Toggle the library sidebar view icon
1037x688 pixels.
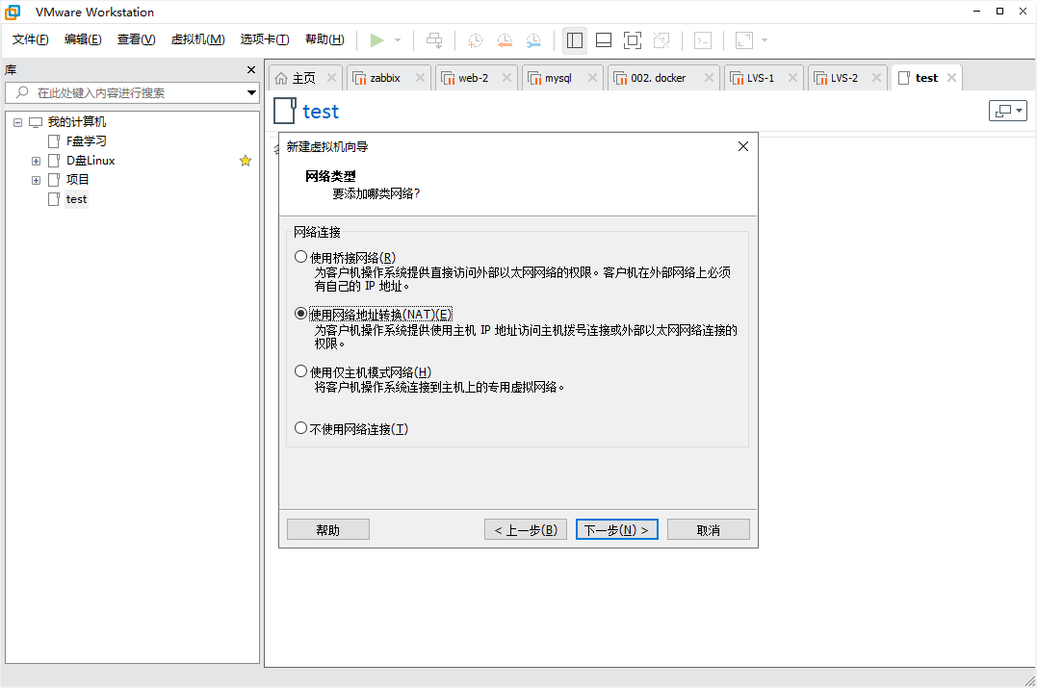(575, 40)
